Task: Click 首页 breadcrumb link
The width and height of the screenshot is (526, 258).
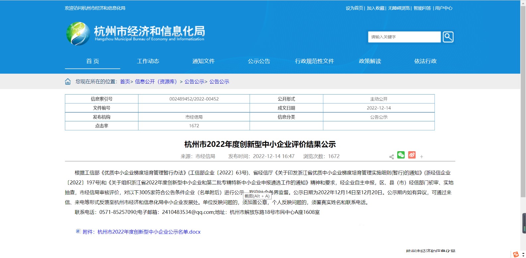Action: [125, 82]
